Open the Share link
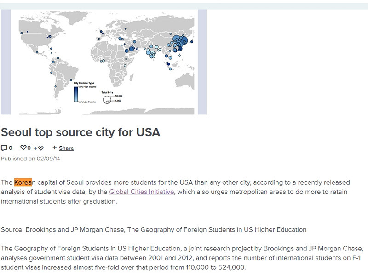This screenshot has width=368, height=273. 67,148
